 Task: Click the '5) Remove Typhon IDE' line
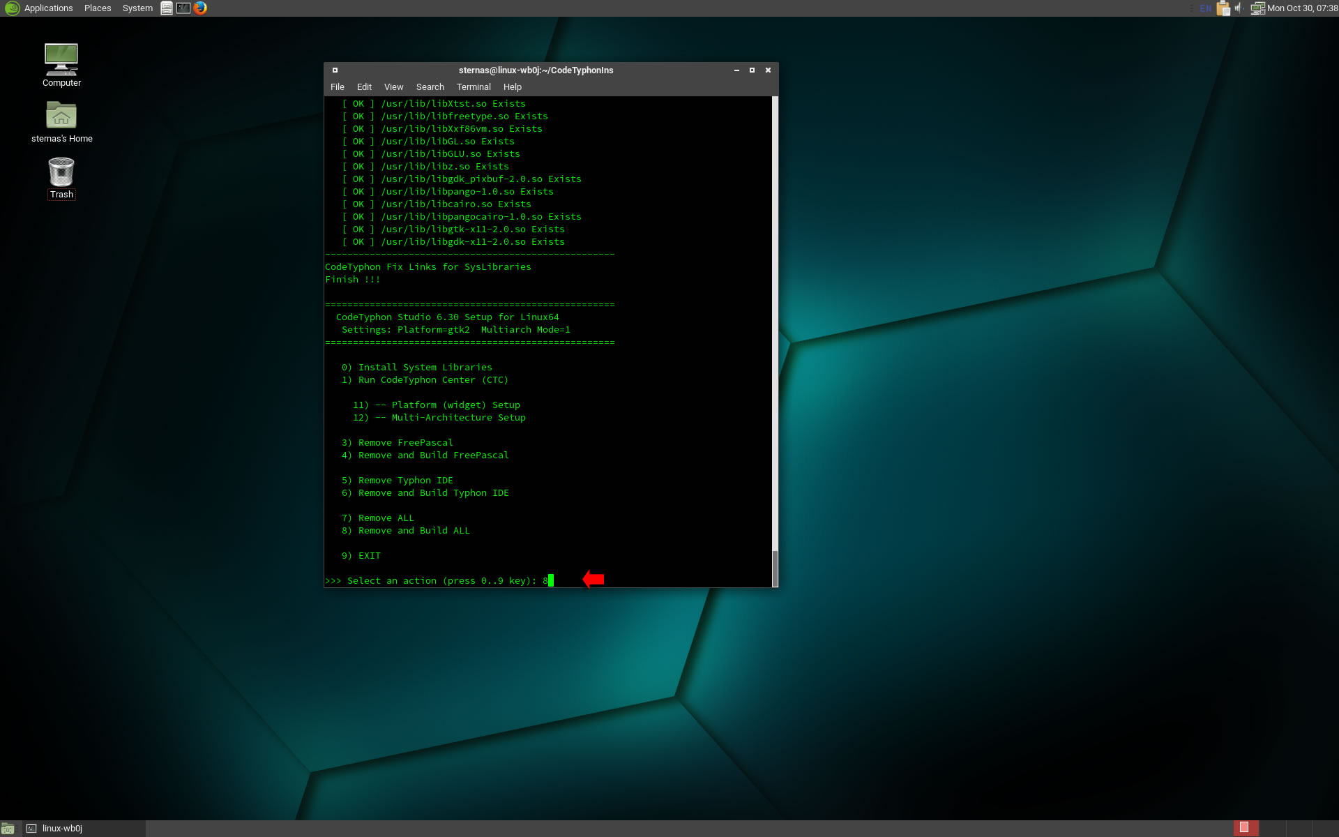click(x=398, y=481)
